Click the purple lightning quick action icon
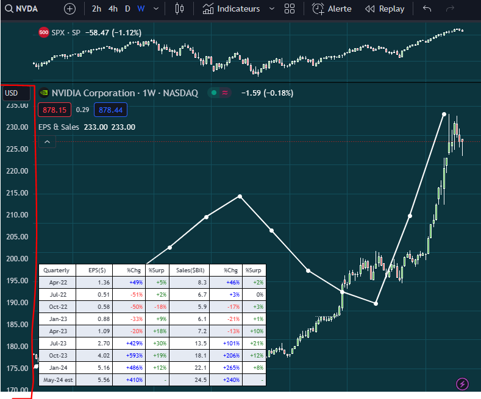This screenshot has width=481, height=399. tap(462, 384)
